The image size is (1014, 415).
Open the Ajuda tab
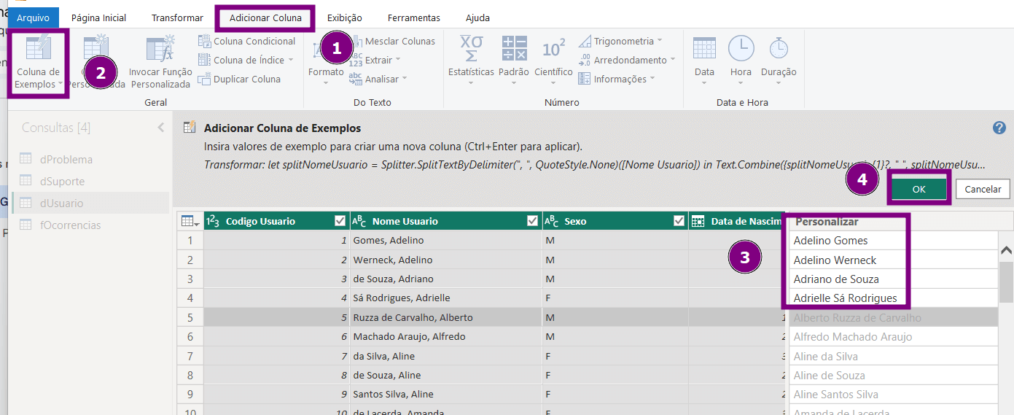(x=477, y=18)
